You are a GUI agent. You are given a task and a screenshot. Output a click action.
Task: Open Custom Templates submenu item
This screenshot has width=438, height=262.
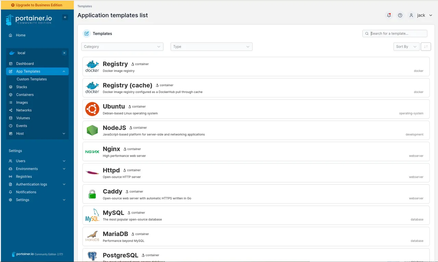[x=31, y=79]
